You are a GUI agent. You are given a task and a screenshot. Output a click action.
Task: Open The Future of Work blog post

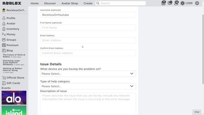(x=14, y=56)
